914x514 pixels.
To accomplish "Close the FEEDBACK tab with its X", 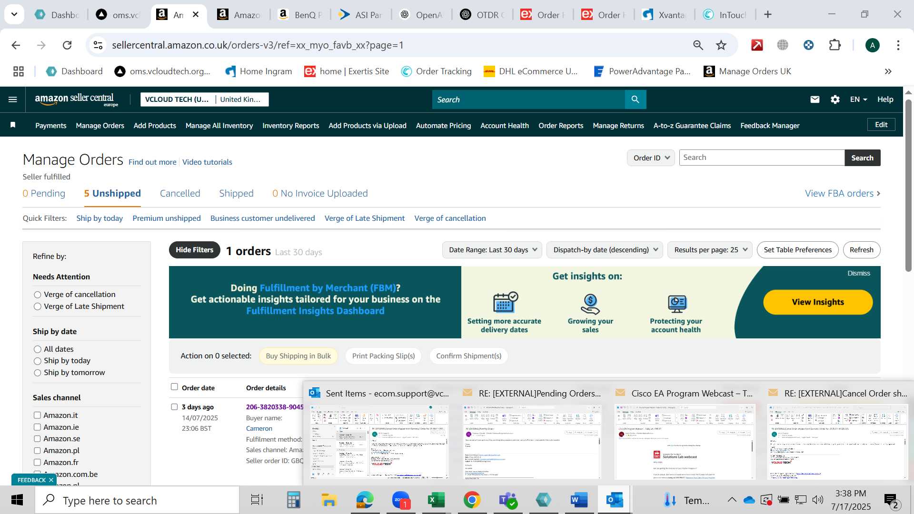I will pos(51,480).
